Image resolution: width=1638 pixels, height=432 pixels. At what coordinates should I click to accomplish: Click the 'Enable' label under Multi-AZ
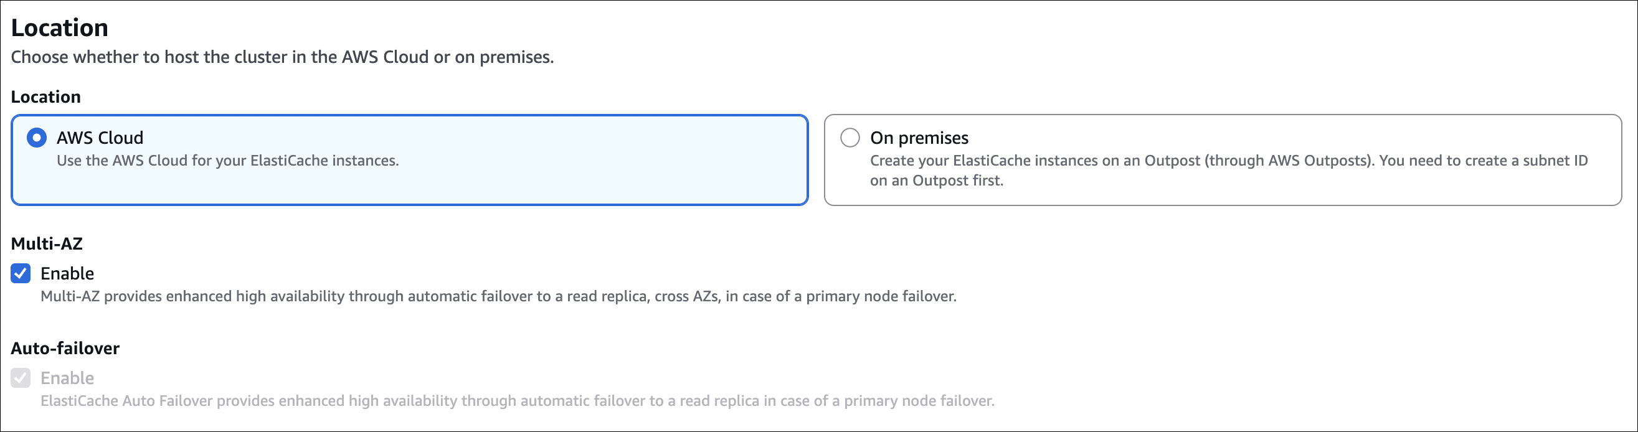[x=67, y=274]
